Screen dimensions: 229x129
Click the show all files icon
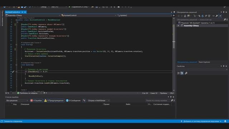[209, 16]
